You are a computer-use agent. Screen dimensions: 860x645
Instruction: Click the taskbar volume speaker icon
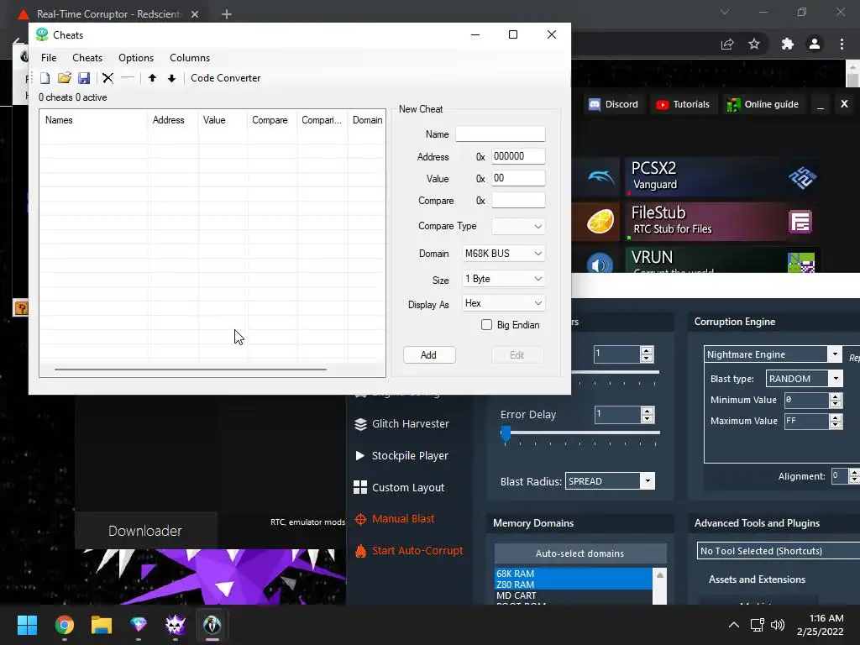777,625
